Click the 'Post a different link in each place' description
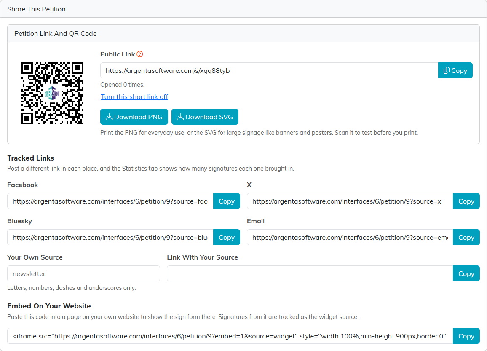 pyautogui.click(x=151, y=169)
